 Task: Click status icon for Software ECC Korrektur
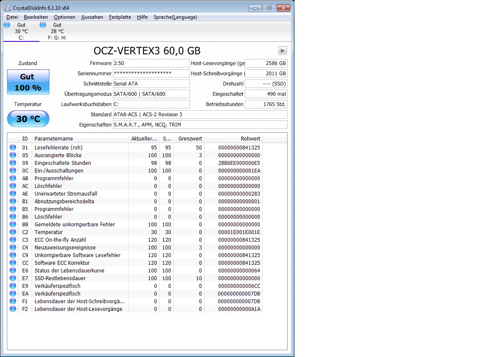click(13, 263)
